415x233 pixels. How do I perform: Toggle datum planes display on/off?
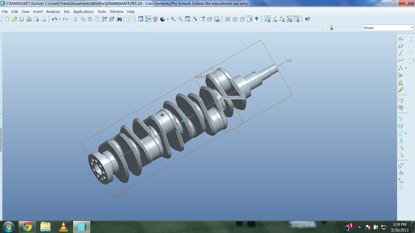click(268, 19)
